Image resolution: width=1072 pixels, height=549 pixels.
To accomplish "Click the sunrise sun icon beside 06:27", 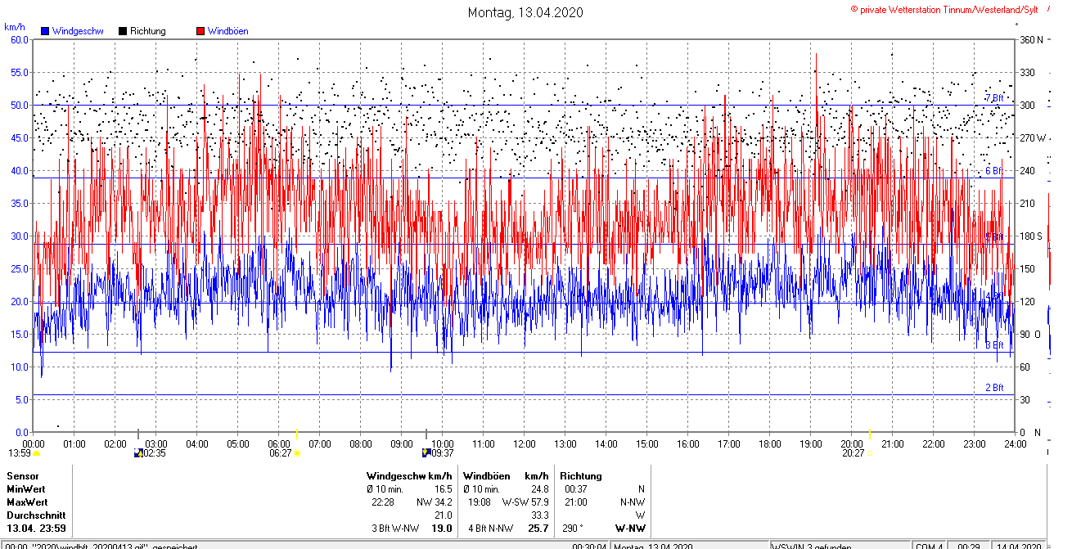I will coord(296,452).
